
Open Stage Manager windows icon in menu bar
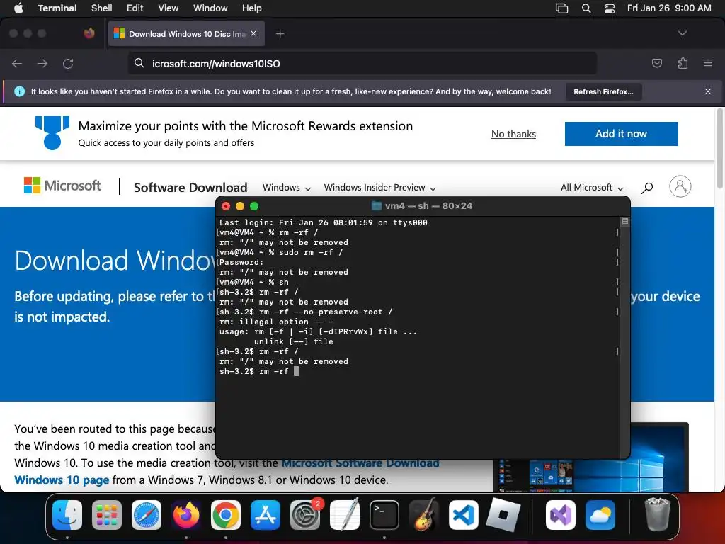click(561, 8)
